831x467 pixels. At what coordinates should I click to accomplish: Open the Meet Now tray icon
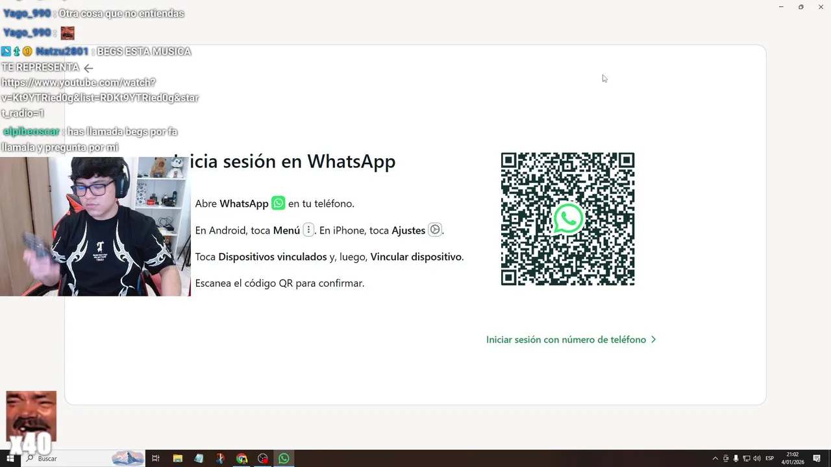726,459
